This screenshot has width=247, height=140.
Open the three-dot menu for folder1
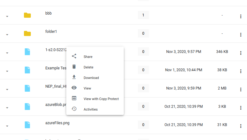click(x=241, y=35)
